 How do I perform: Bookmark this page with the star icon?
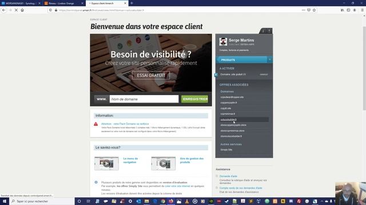pos(314,10)
